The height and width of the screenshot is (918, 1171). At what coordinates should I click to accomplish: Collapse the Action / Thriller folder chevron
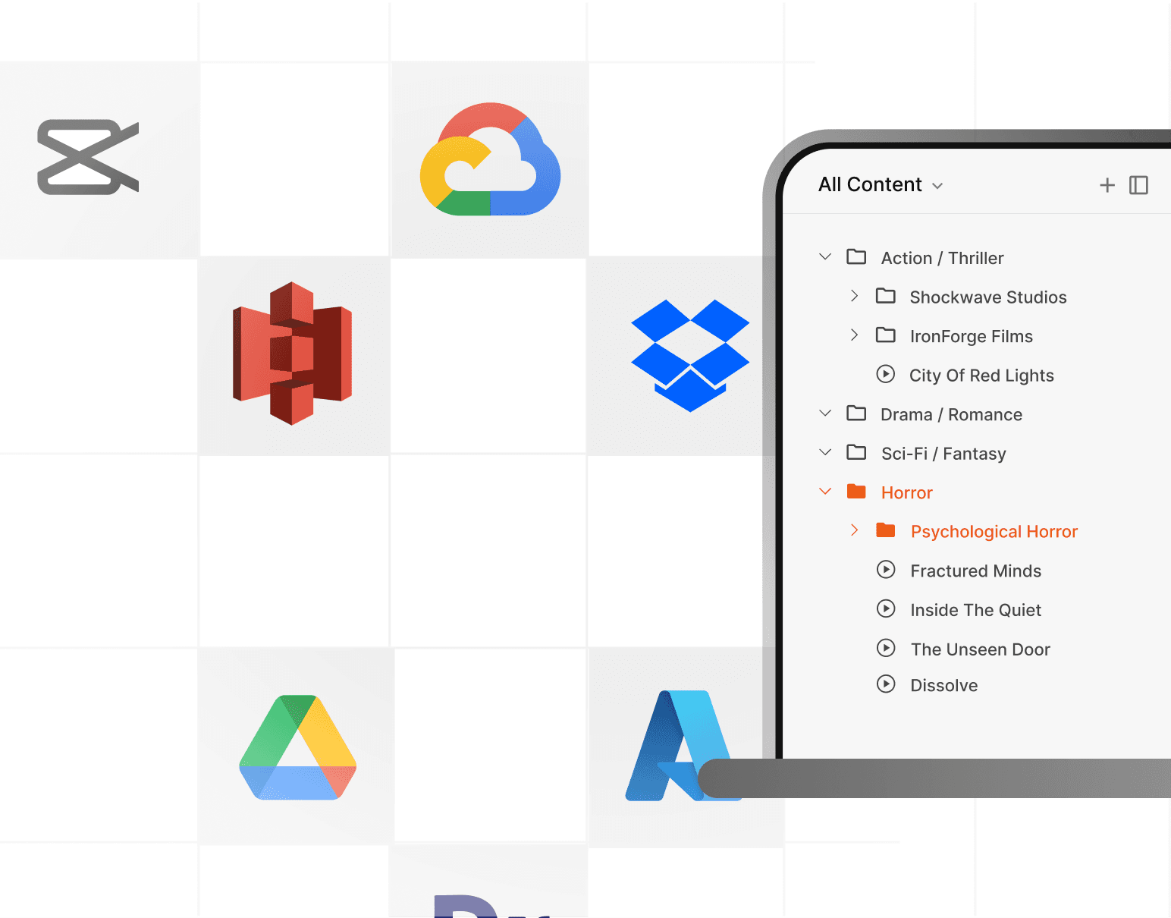(x=825, y=257)
